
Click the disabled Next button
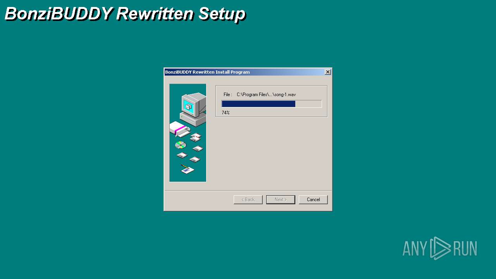281,200
